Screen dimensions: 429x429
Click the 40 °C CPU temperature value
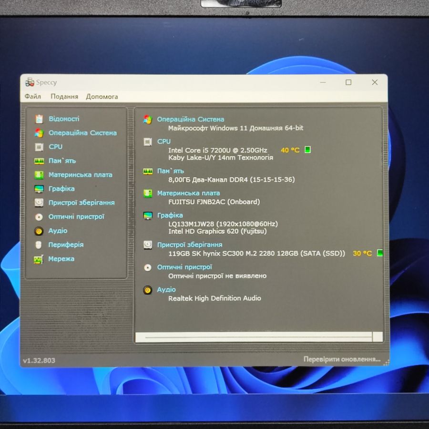click(x=290, y=150)
